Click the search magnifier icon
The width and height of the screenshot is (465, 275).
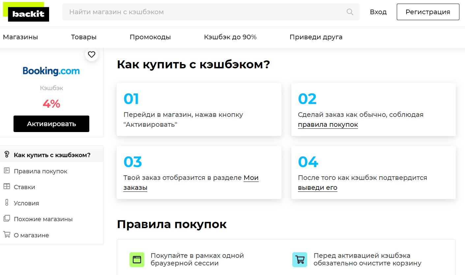pos(350,12)
